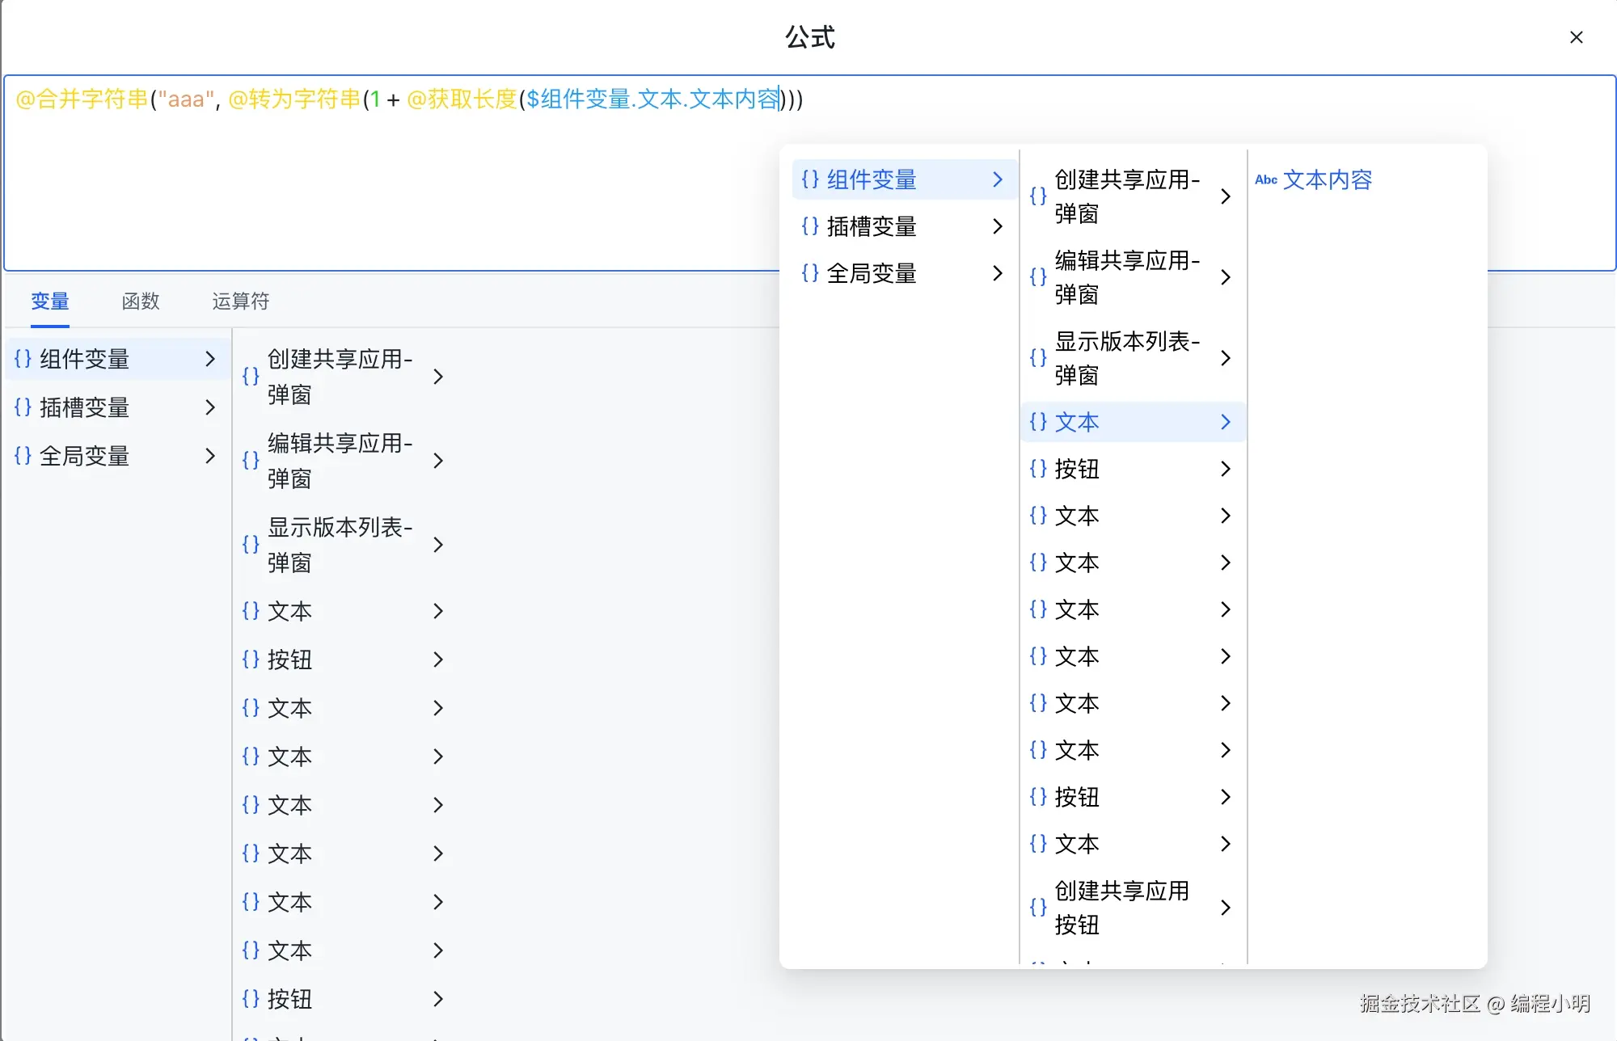Expand 插槽变量 chevron in the popup menu

click(x=998, y=226)
